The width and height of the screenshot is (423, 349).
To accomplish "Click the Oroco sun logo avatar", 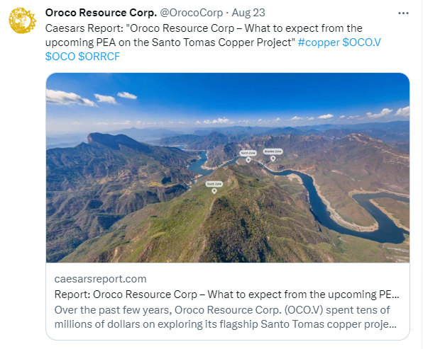I will pos(23,21).
